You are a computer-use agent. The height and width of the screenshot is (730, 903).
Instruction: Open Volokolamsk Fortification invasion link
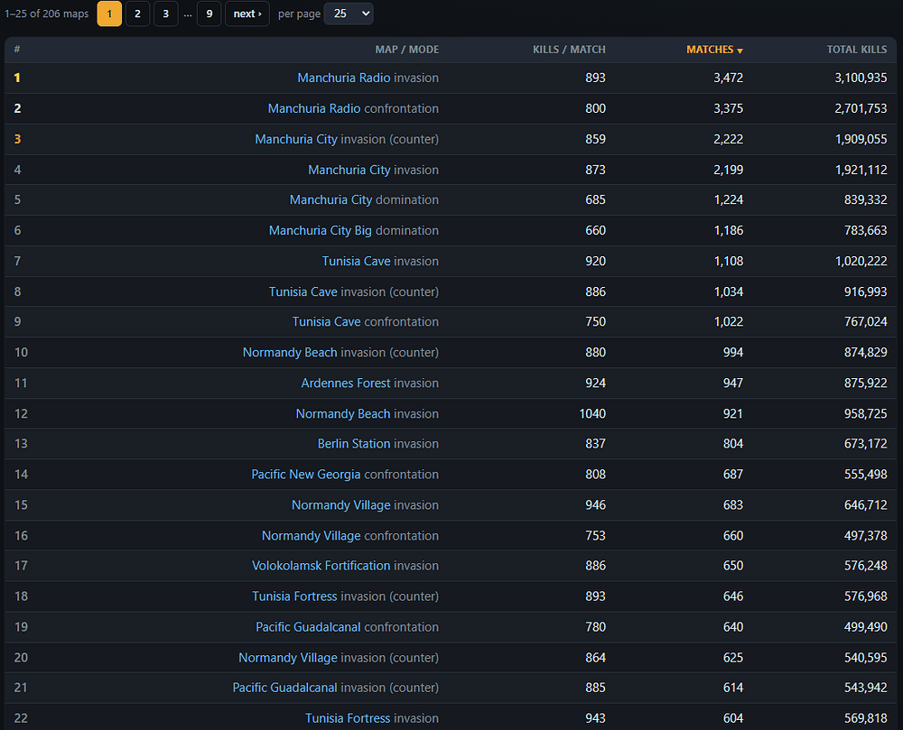321,566
